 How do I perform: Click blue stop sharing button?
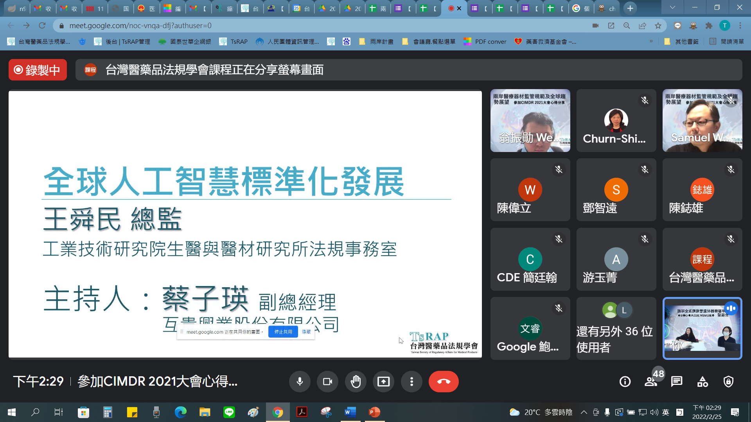coord(283,332)
